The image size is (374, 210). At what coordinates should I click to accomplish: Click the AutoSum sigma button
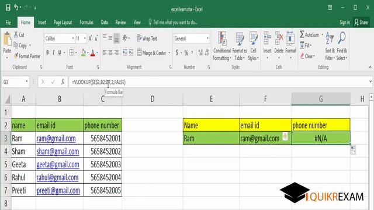click(x=309, y=34)
